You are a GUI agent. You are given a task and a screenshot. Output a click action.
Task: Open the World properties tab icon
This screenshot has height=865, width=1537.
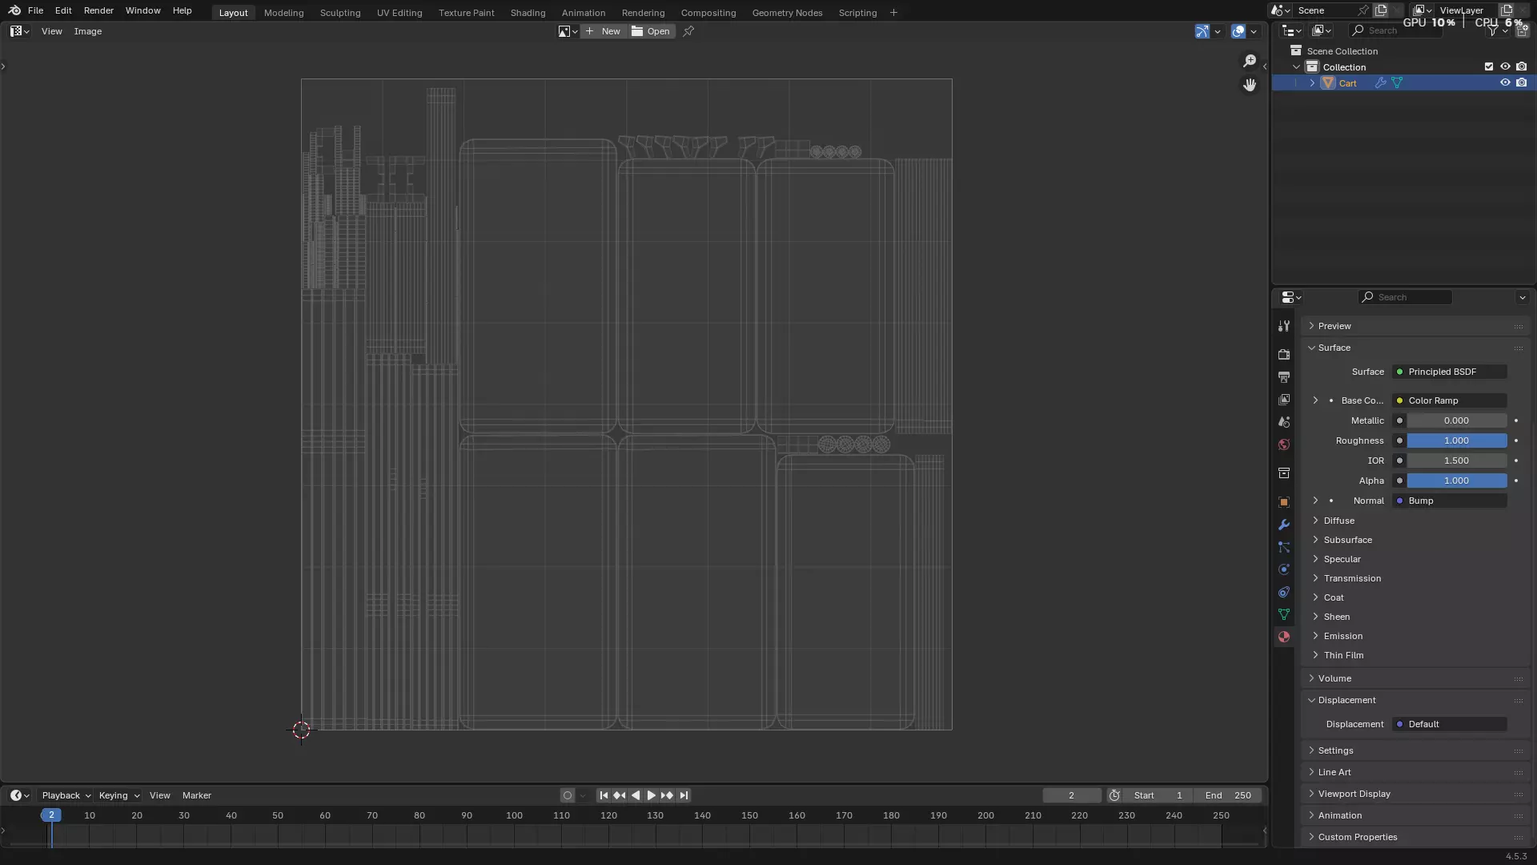click(x=1284, y=445)
